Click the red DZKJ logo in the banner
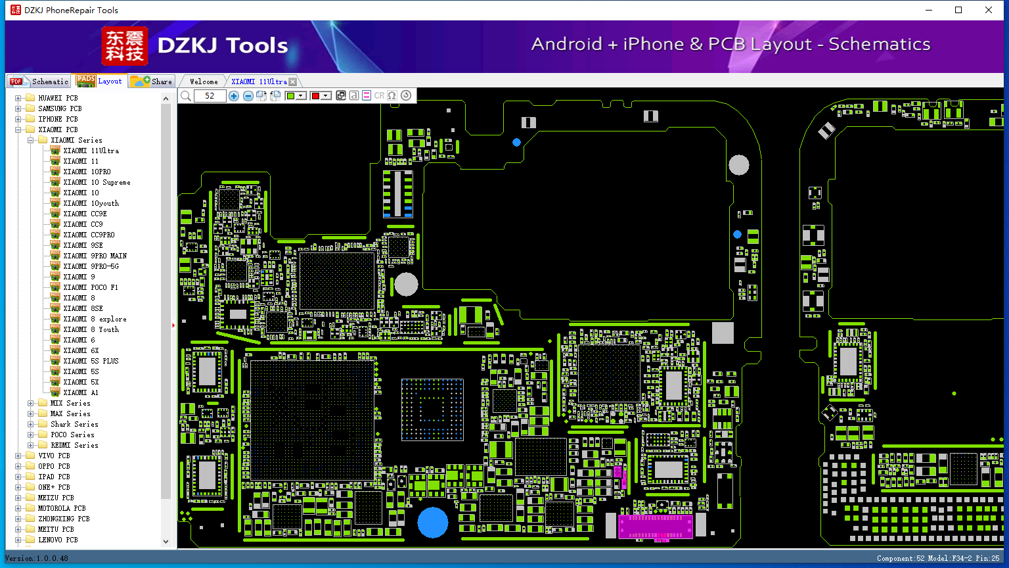This screenshot has height=568, width=1009. (x=125, y=46)
